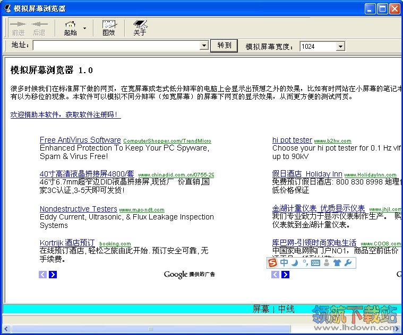Open the Nondestructive Testers ad link
This screenshot has height=335, width=403.
coord(79,209)
